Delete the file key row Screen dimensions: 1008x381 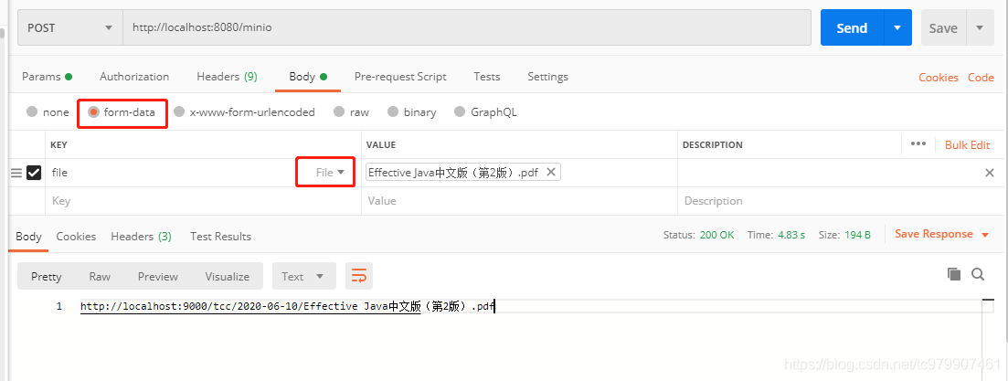(989, 173)
